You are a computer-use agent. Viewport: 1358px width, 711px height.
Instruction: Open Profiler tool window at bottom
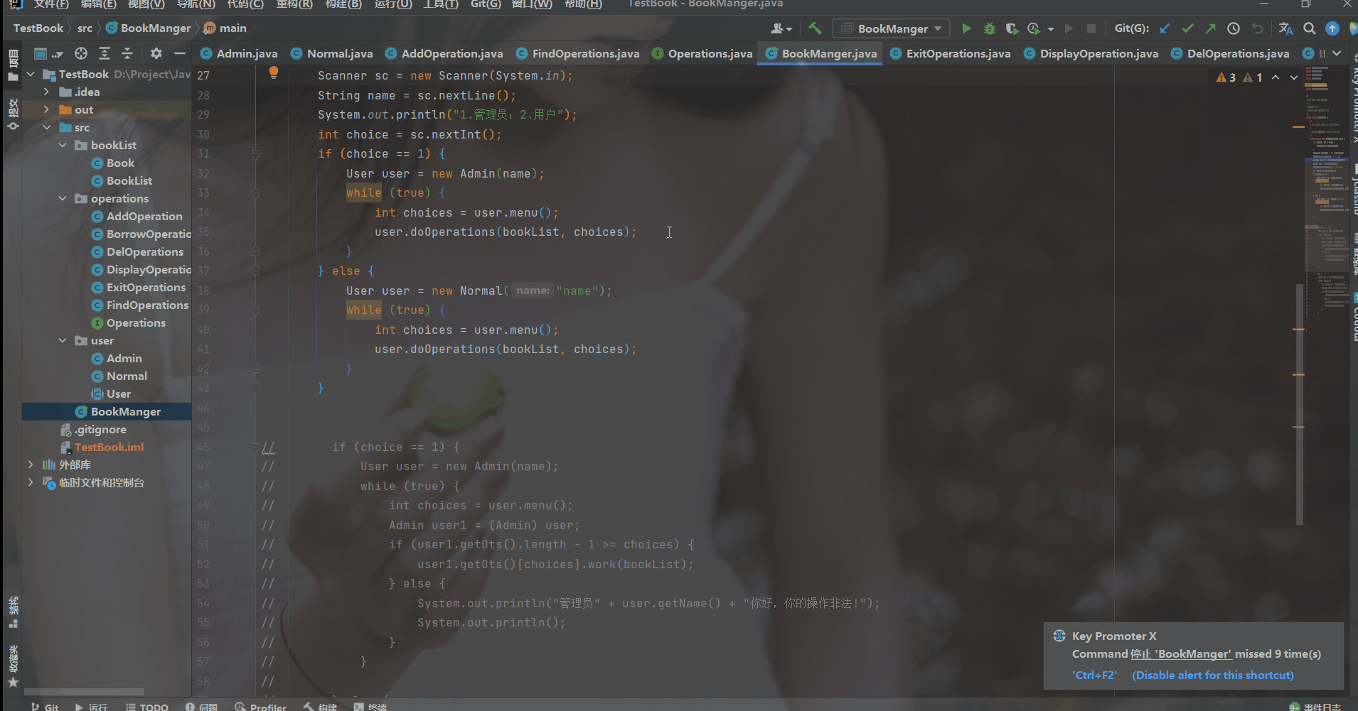261,707
